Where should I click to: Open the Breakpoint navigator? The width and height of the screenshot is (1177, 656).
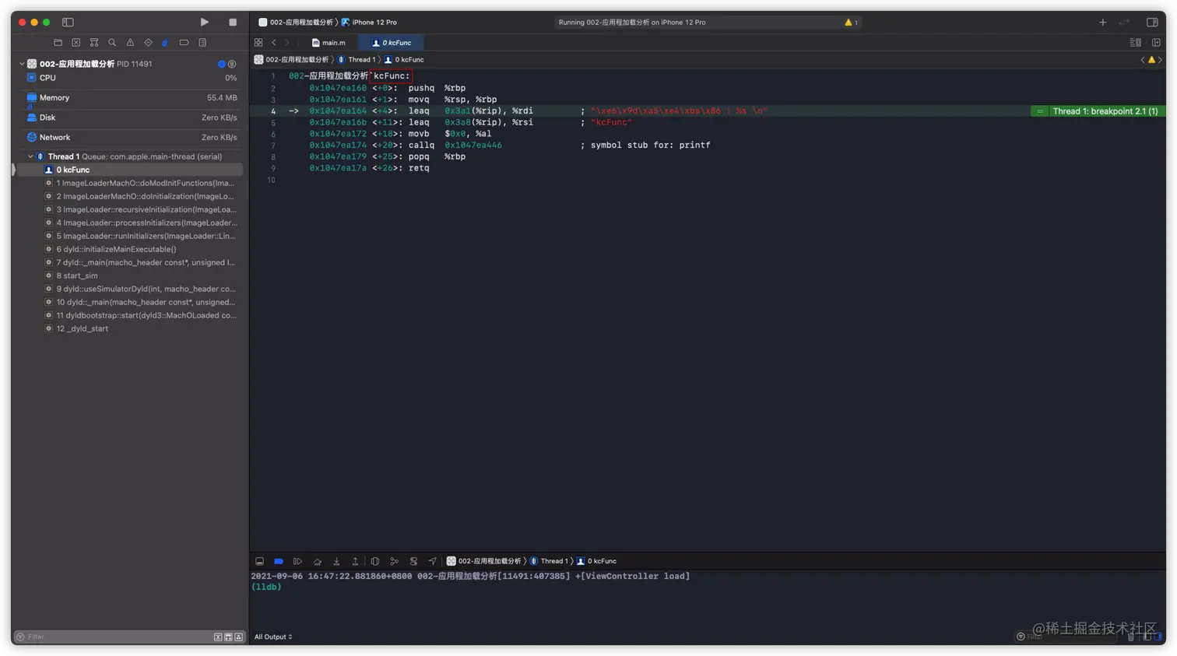tap(184, 43)
